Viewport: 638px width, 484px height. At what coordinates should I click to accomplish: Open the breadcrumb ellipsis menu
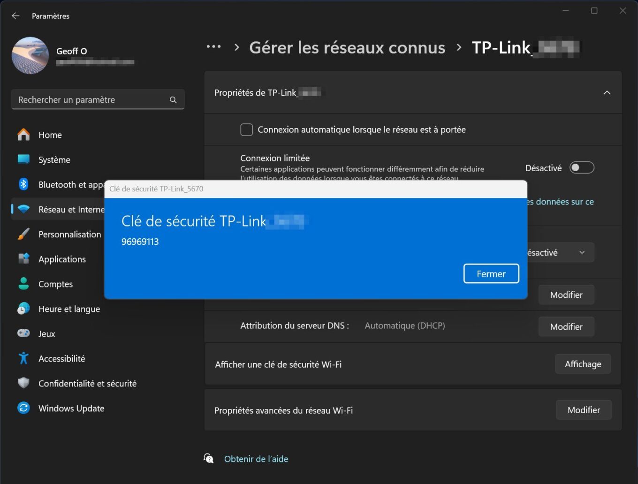click(x=213, y=47)
